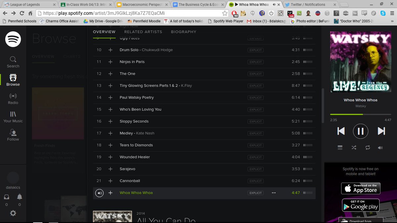This screenshot has height=223, width=397.
Task: Open inbox tray icon in sidebar
Action: pos(6,197)
